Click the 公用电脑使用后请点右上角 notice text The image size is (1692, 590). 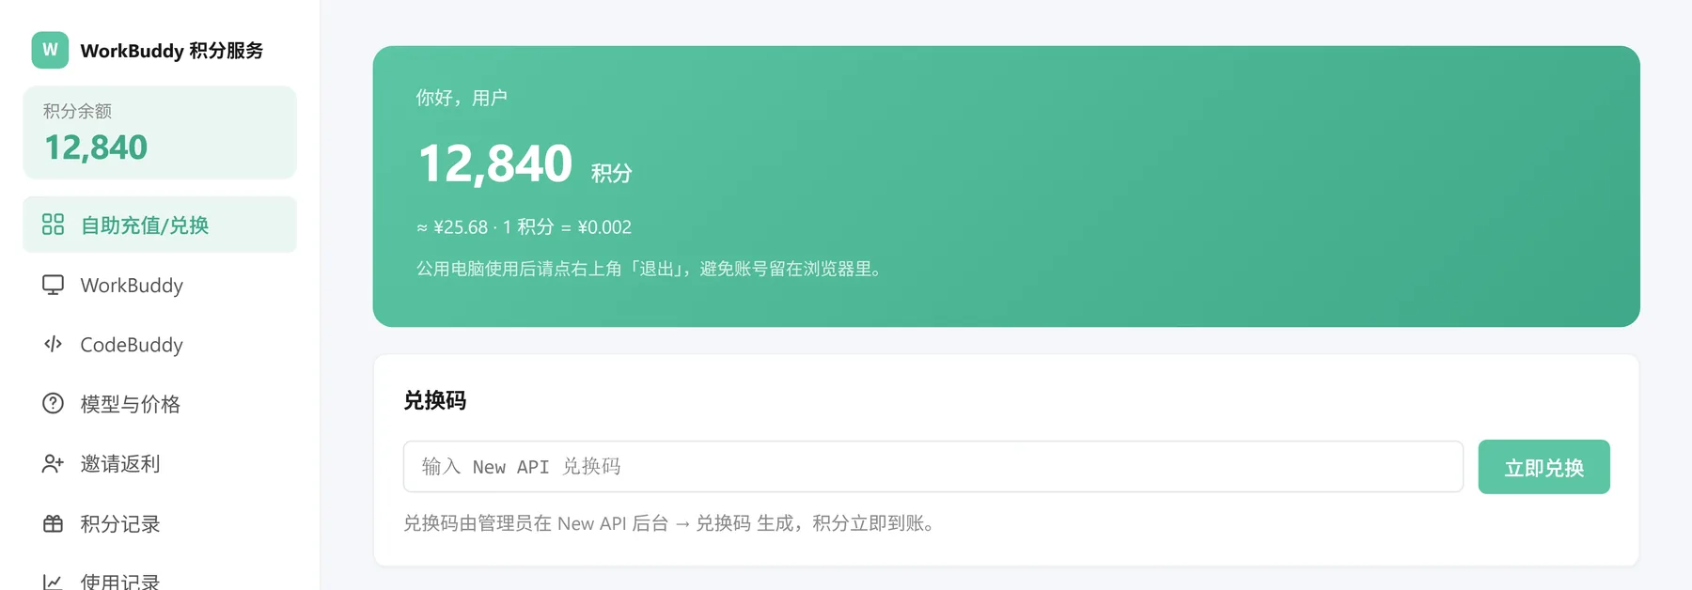coord(651,269)
